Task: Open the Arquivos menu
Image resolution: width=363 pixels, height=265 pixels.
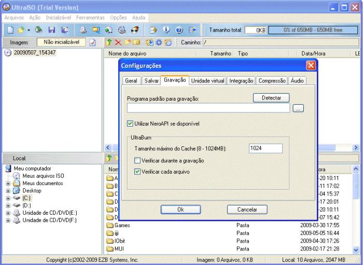Action: coord(14,18)
